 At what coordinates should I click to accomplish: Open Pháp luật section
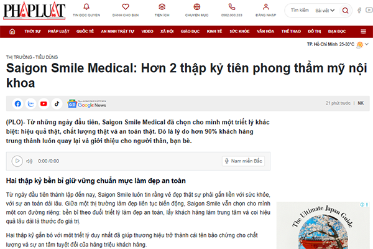[58, 32]
